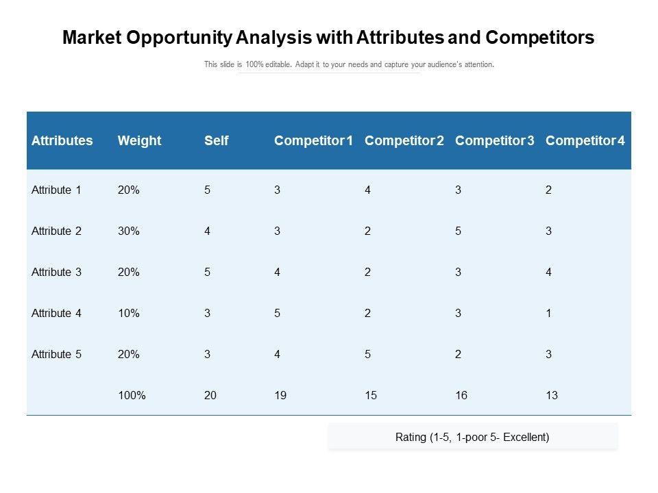Click the Attribute 2 row label
The height and width of the screenshot is (493, 658).
[56, 231]
